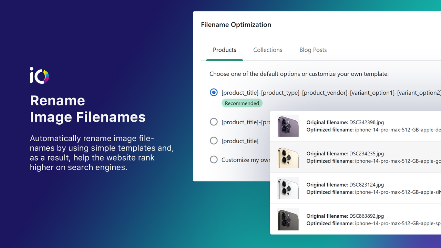Image resolution: width=441 pixels, height=248 pixels.
Task: Click the gold iPhone thumbnail for DSC234235
Action: click(288, 157)
